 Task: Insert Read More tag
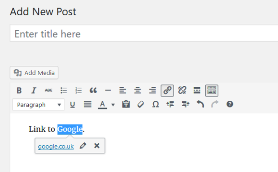click(x=197, y=90)
